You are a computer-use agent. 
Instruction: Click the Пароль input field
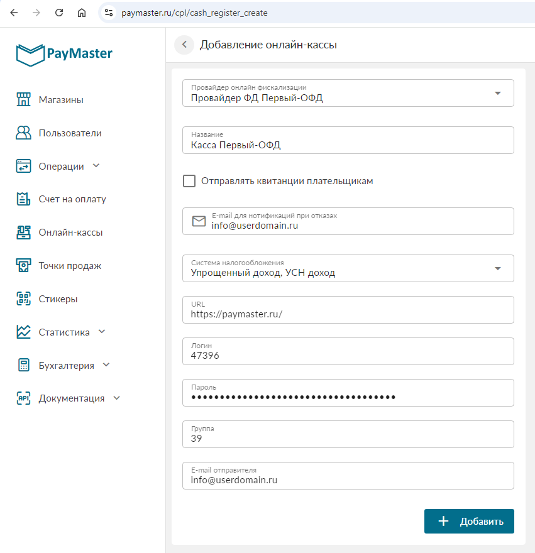[348, 393]
